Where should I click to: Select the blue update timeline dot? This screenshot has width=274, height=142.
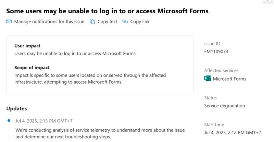point(9,120)
